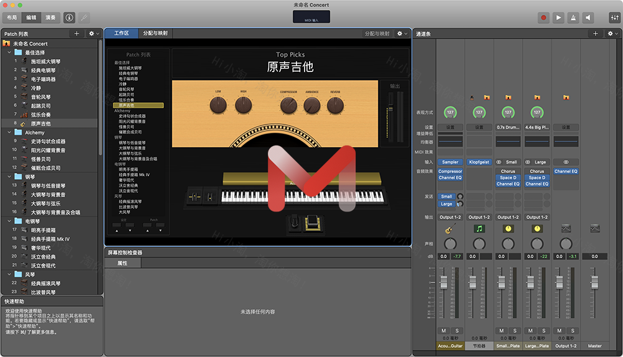Click the pitch bend wheel beside keyboard
This screenshot has width=623, height=357.
click(x=194, y=197)
